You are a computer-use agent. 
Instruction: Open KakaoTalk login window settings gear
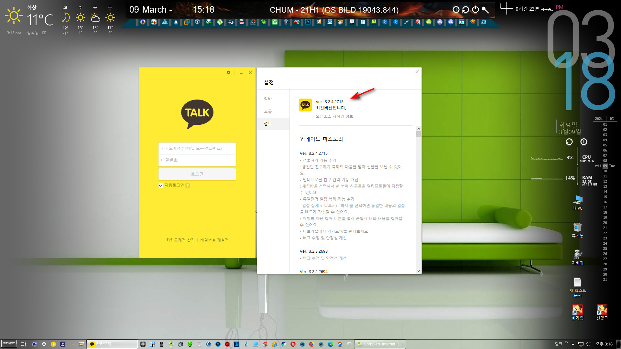(x=228, y=72)
